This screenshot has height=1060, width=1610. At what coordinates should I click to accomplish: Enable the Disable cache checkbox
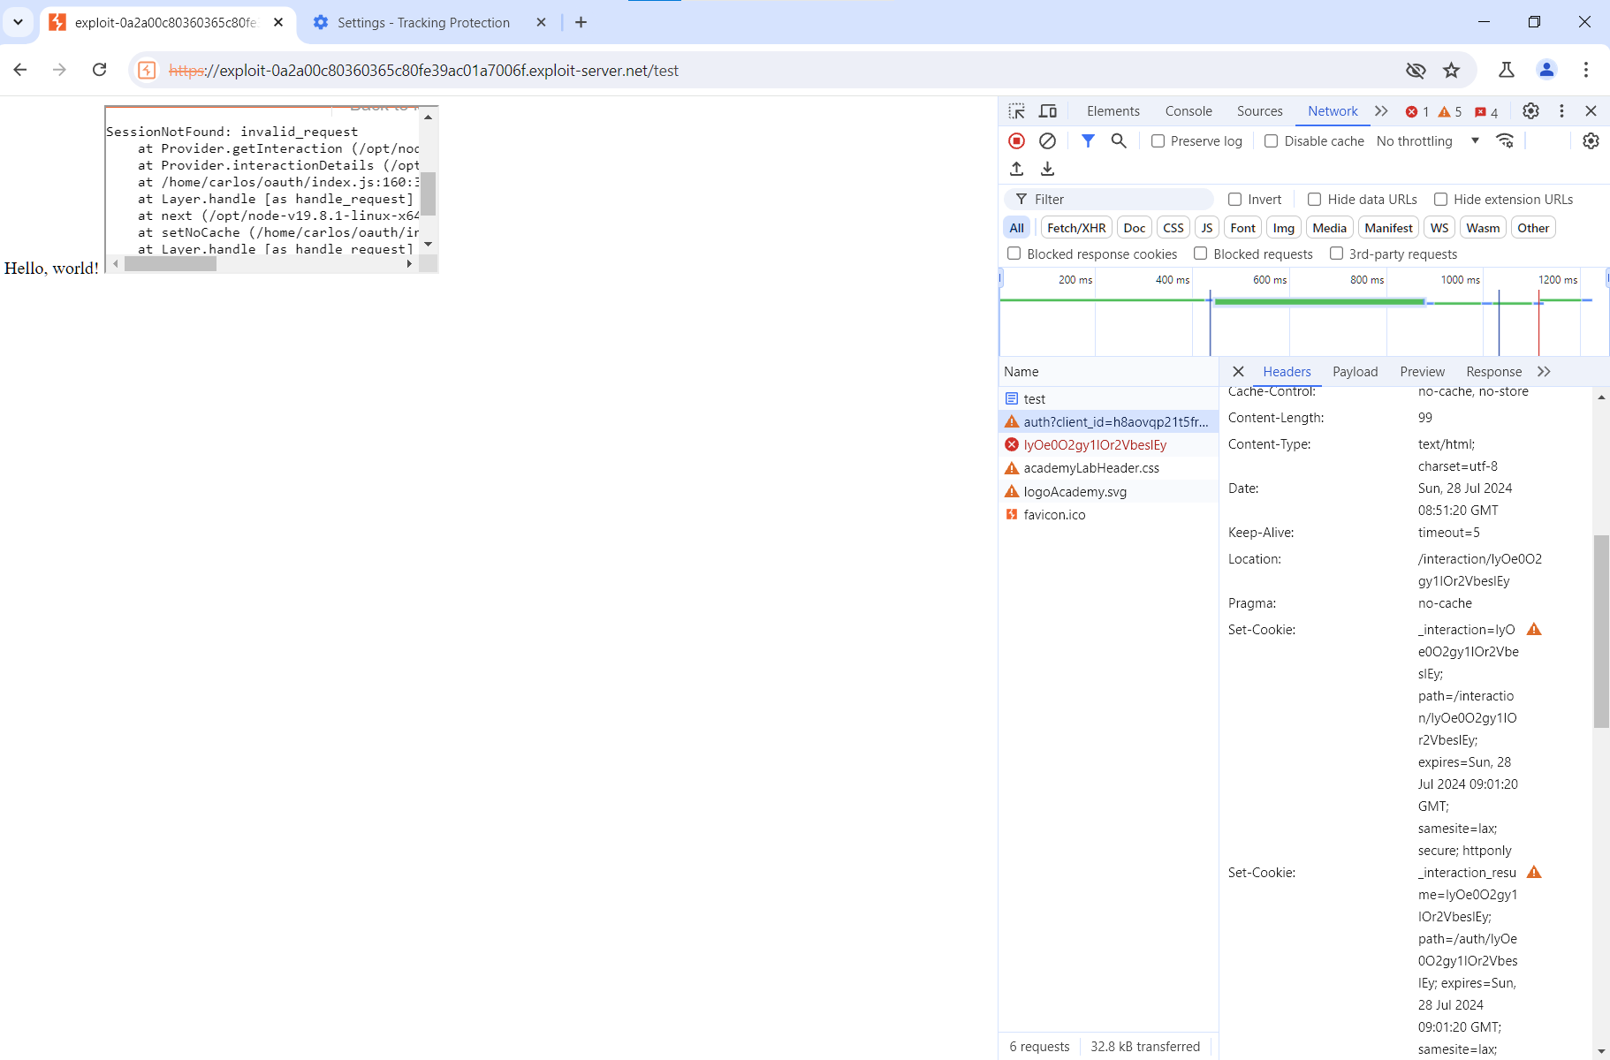1271,141
